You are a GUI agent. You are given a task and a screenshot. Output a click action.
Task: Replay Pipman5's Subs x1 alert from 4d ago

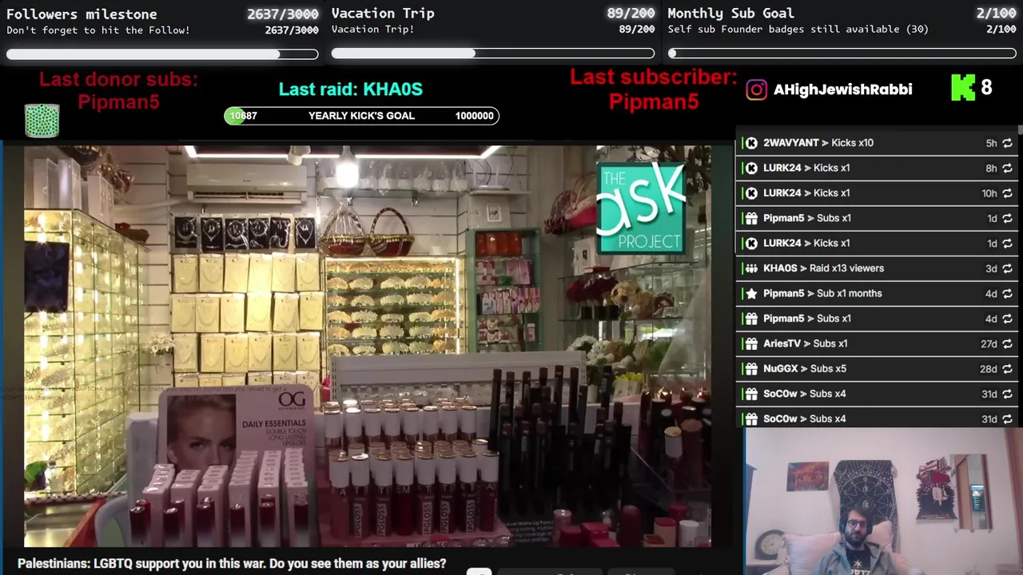tap(1007, 319)
